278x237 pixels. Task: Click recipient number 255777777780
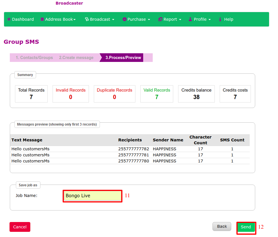coord(134,161)
